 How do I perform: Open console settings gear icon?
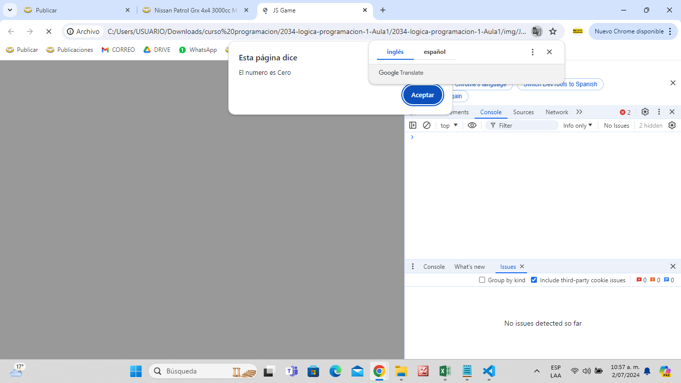click(x=672, y=125)
